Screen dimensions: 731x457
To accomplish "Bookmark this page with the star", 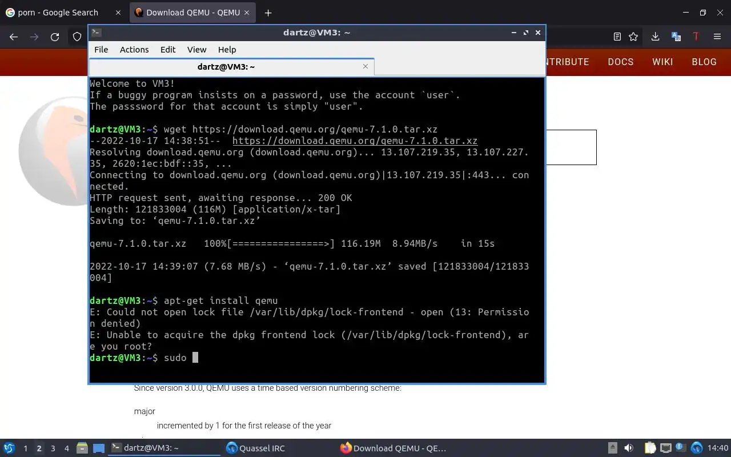I will click(x=633, y=37).
